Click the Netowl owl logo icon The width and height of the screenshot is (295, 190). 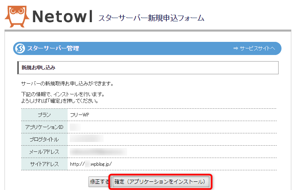(x=16, y=15)
